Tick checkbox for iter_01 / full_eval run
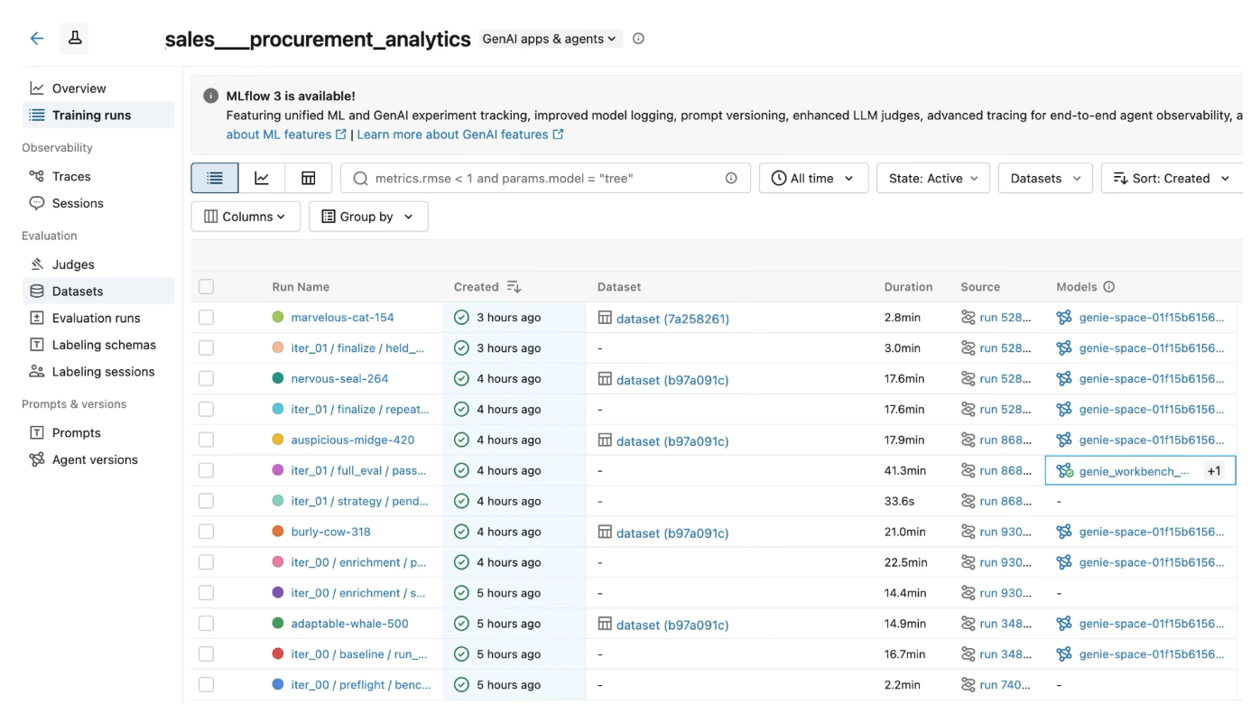The width and height of the screenshot is (1251, 704). coord(207,471)
